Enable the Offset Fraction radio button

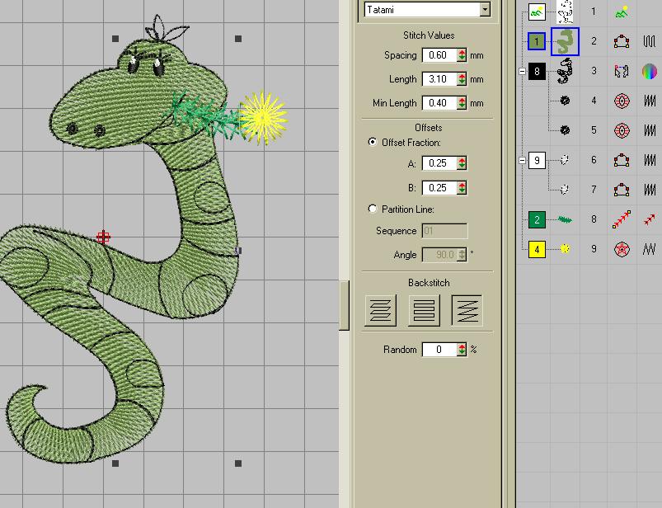pyautogui.click(x=373, y=143)
